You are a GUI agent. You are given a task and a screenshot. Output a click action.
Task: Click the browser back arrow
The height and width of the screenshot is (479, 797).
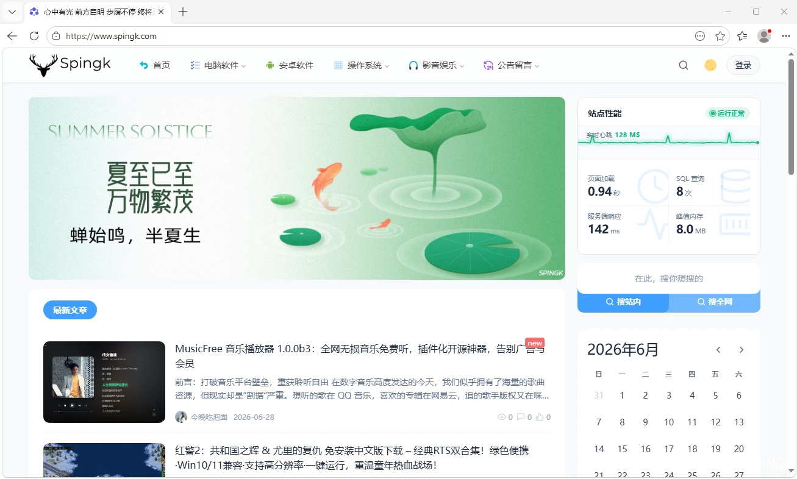12,36
